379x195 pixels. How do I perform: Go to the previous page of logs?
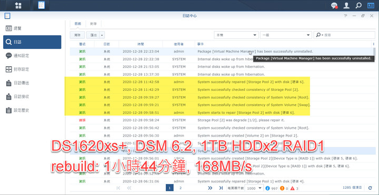[129, 188]
